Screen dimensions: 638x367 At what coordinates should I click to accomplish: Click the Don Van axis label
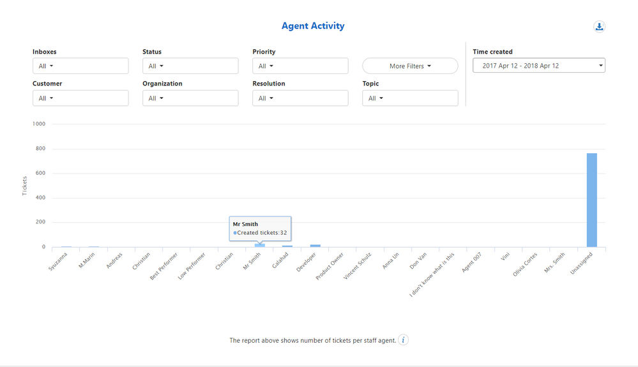tap(418, 260)
